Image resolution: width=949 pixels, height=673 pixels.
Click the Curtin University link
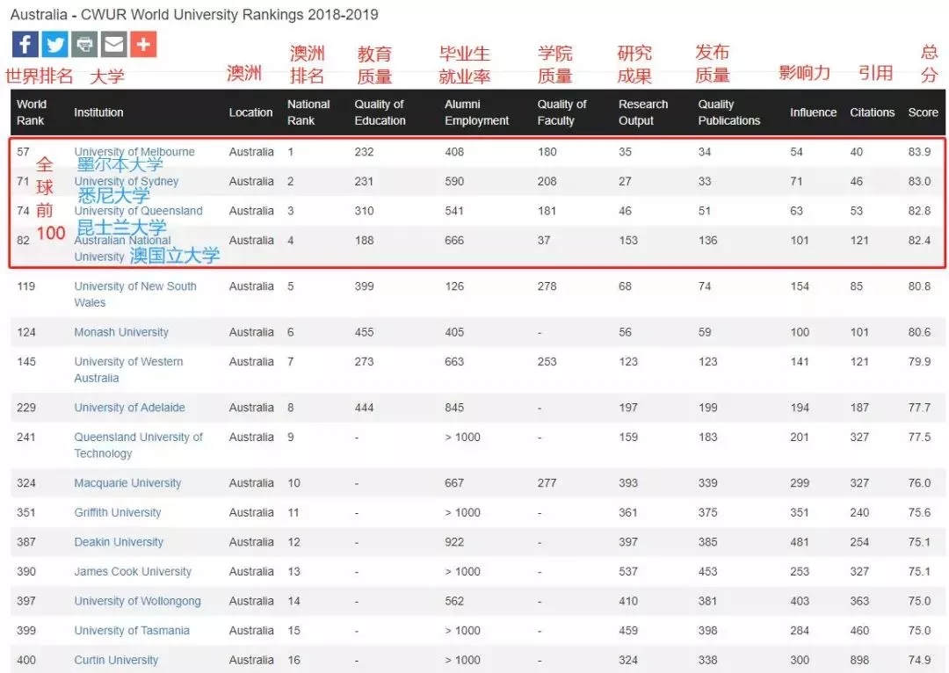click(116, 660)
